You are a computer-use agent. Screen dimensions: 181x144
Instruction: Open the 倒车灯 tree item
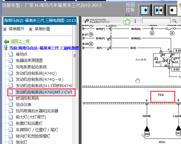[22, 142]
